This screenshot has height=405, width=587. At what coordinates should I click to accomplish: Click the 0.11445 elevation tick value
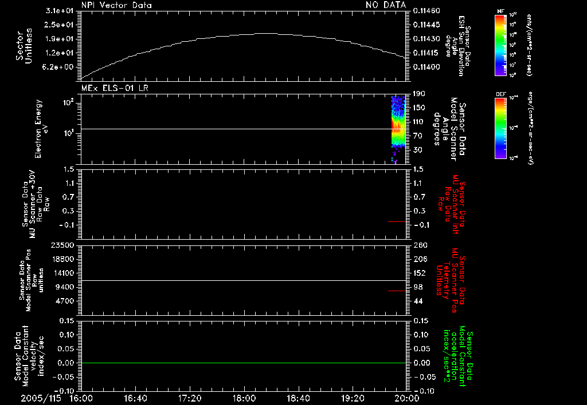click(426, 25)
